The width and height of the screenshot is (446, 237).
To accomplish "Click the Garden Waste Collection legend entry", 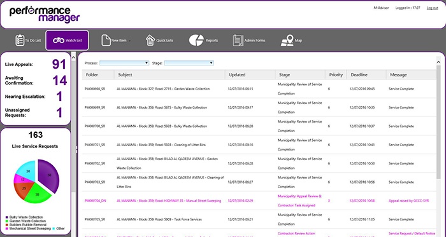I will (x=25, y=221).
